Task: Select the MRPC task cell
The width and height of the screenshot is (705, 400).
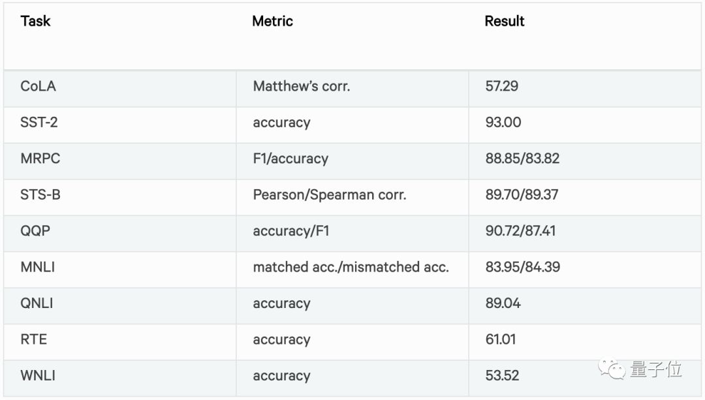Action: click(40, 159)
